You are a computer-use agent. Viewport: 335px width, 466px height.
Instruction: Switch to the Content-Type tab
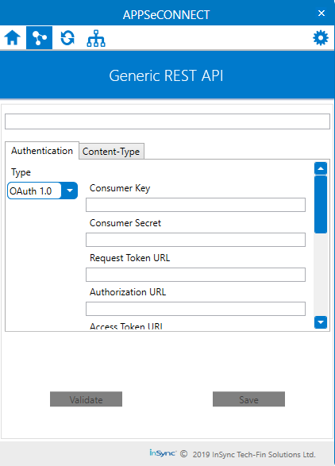tap(111, 152)
